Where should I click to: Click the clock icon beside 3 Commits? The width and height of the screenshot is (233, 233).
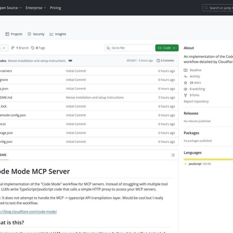tap(158, 61)
